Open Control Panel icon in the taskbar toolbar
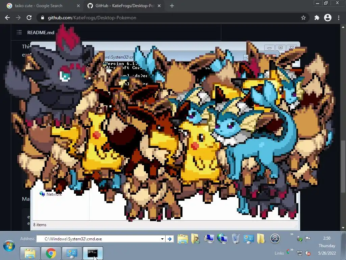 (248, 239)
